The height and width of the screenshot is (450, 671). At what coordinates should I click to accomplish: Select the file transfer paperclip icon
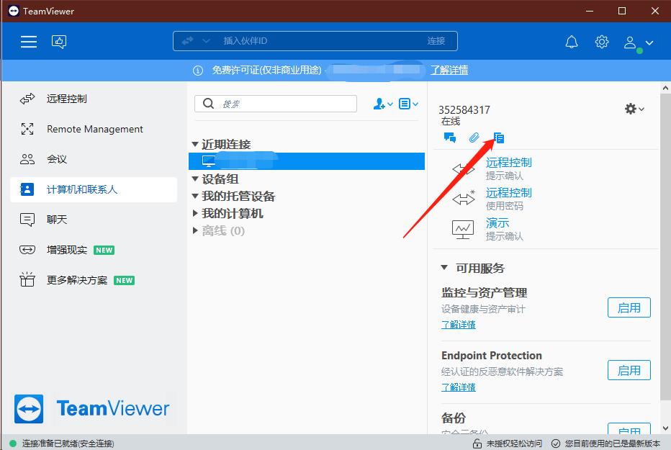[x=473, y=137]
